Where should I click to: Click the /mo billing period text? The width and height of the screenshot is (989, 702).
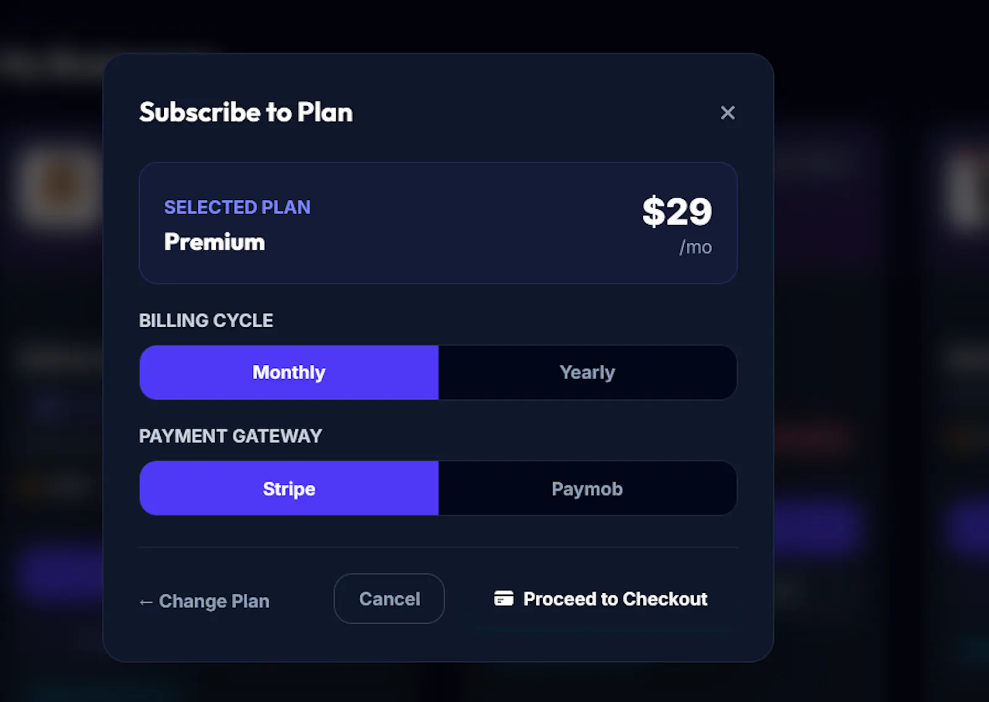[x=695, y=247]
